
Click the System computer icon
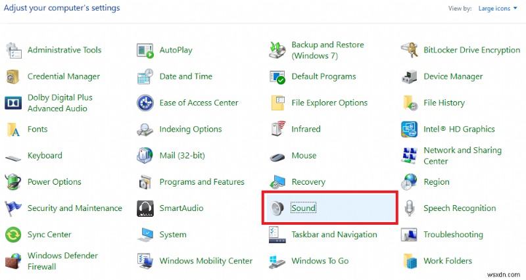point(145,235)
